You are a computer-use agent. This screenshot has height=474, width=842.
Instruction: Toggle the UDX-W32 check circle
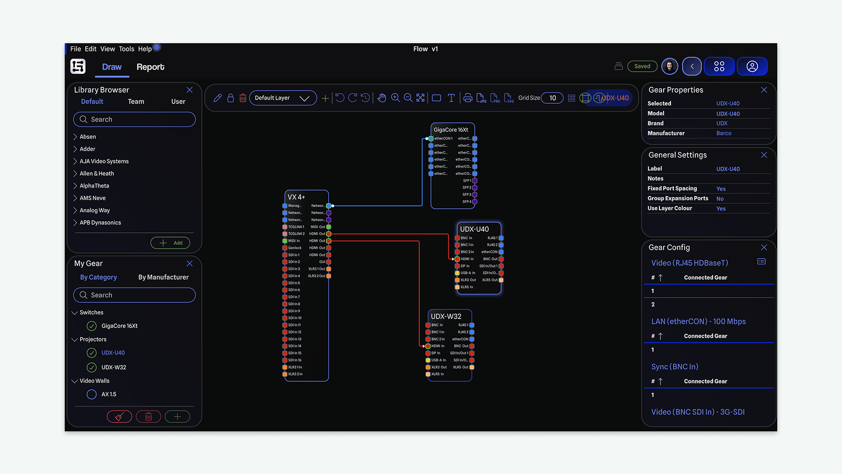[x=92, y=367]
